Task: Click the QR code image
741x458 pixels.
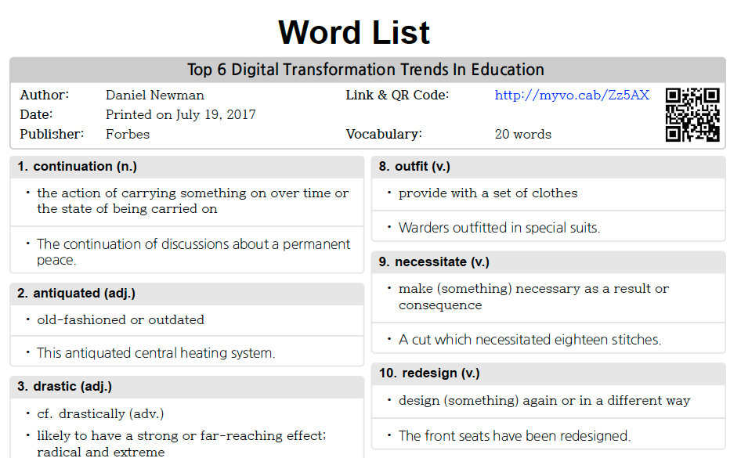Action: click(694, 115)
